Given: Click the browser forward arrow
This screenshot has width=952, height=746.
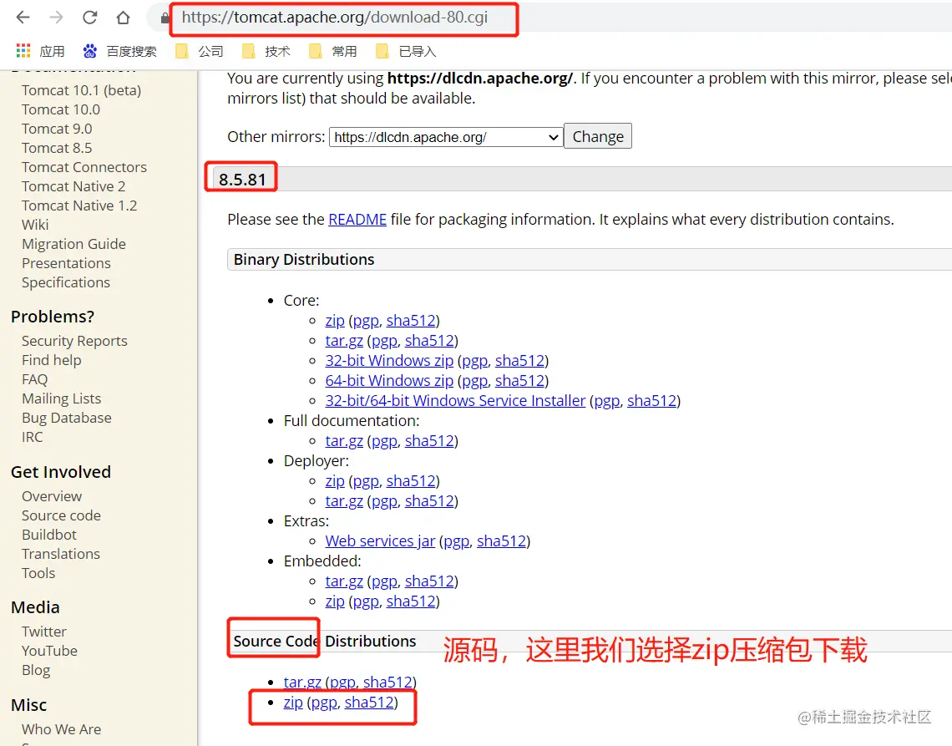Looking at the screenshot, I should (x=57, y=18).
